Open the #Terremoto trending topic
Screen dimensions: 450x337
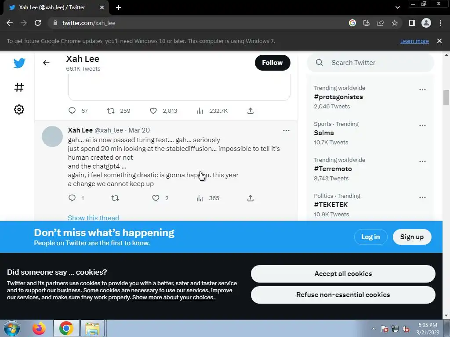click(x=333, y=169)
